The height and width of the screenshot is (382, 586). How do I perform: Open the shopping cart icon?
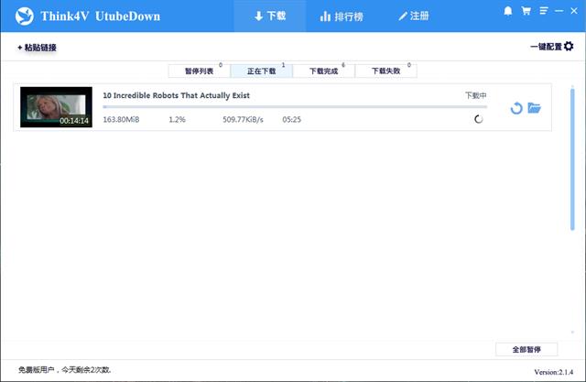coord(526,11)
